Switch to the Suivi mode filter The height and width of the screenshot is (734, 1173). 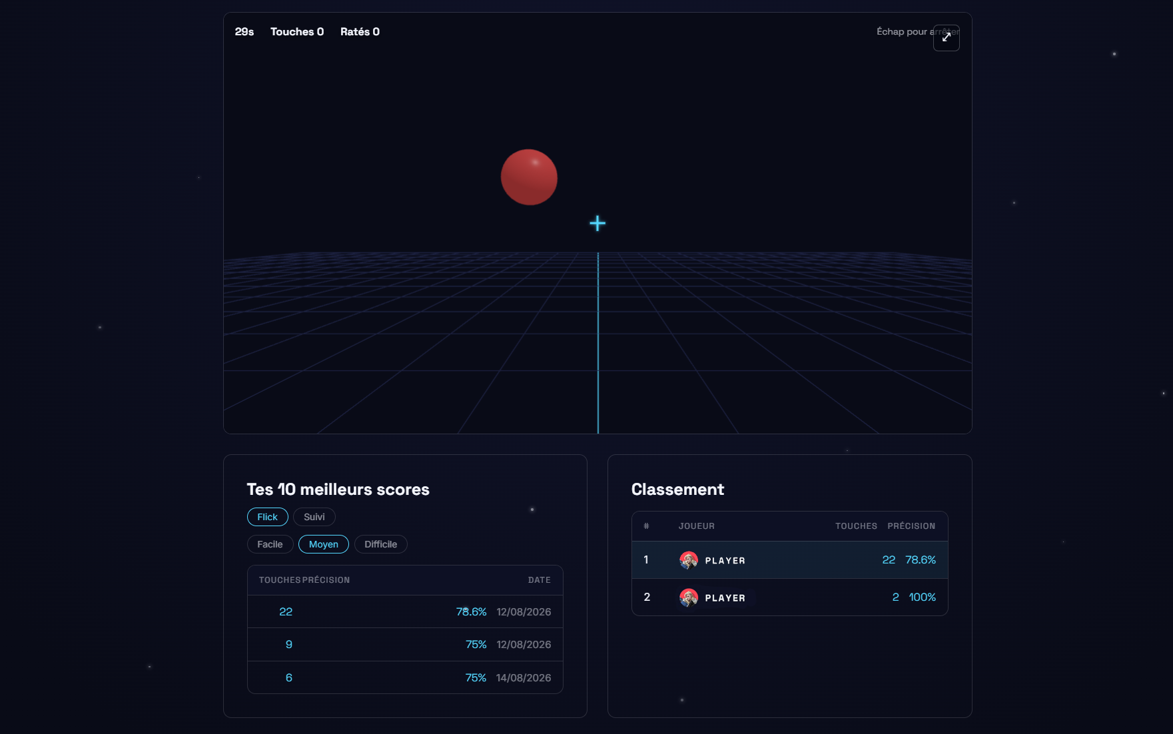[314, 517]
